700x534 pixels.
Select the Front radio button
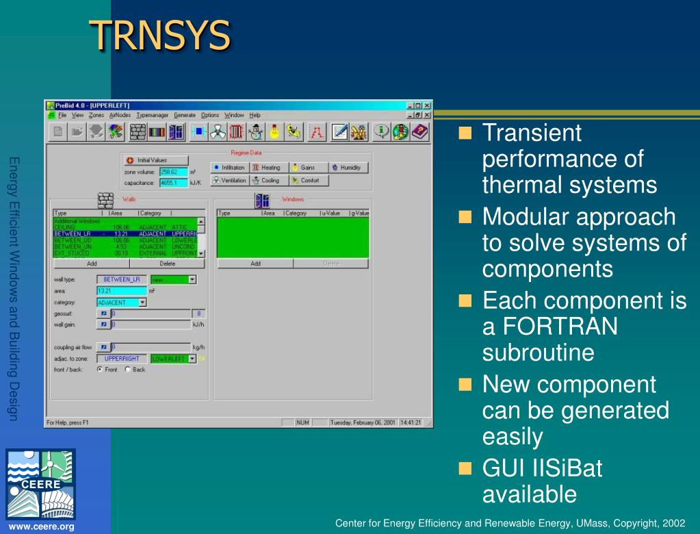[x=99, y=369]
